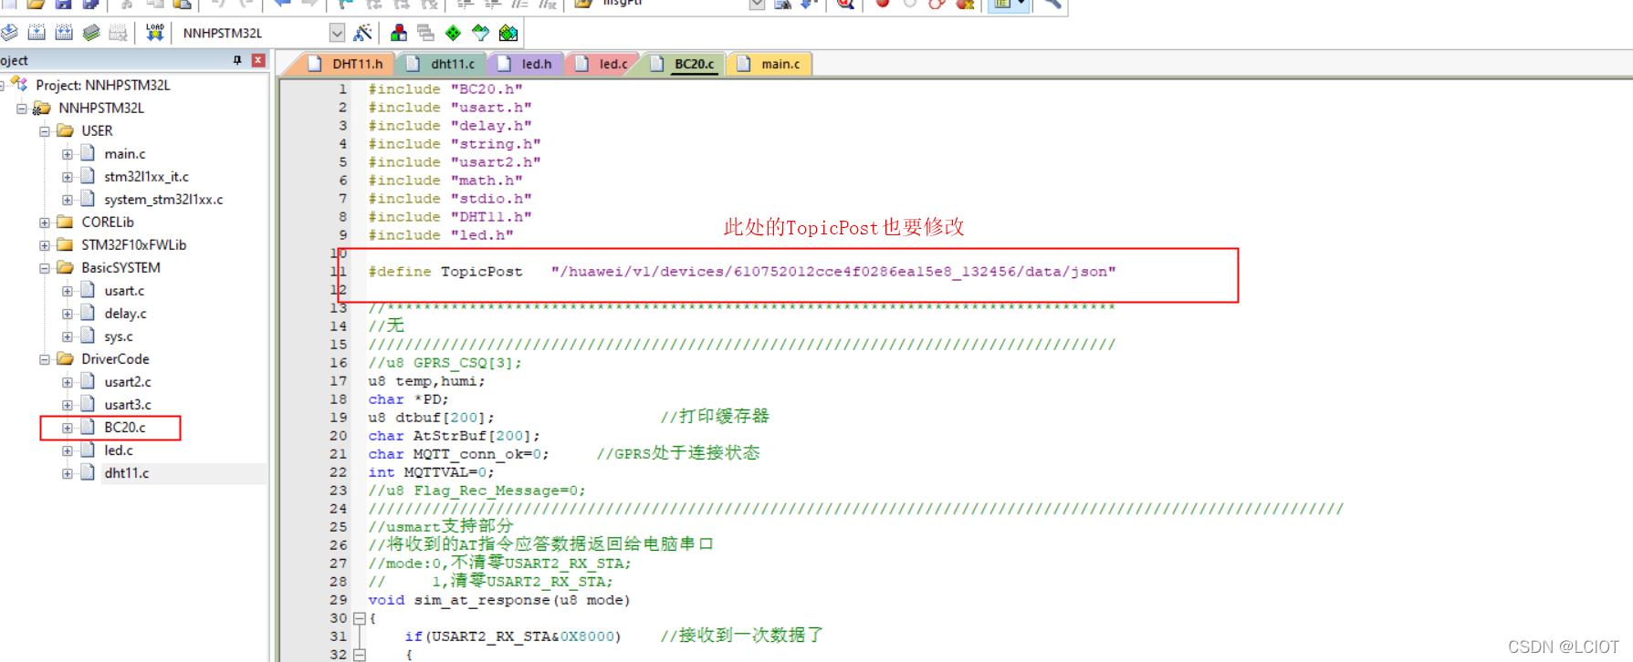Screen dimensions: 1633x662
Task: Open Manage Run-Time Environment green diamond icon
Action: point(453,33)
